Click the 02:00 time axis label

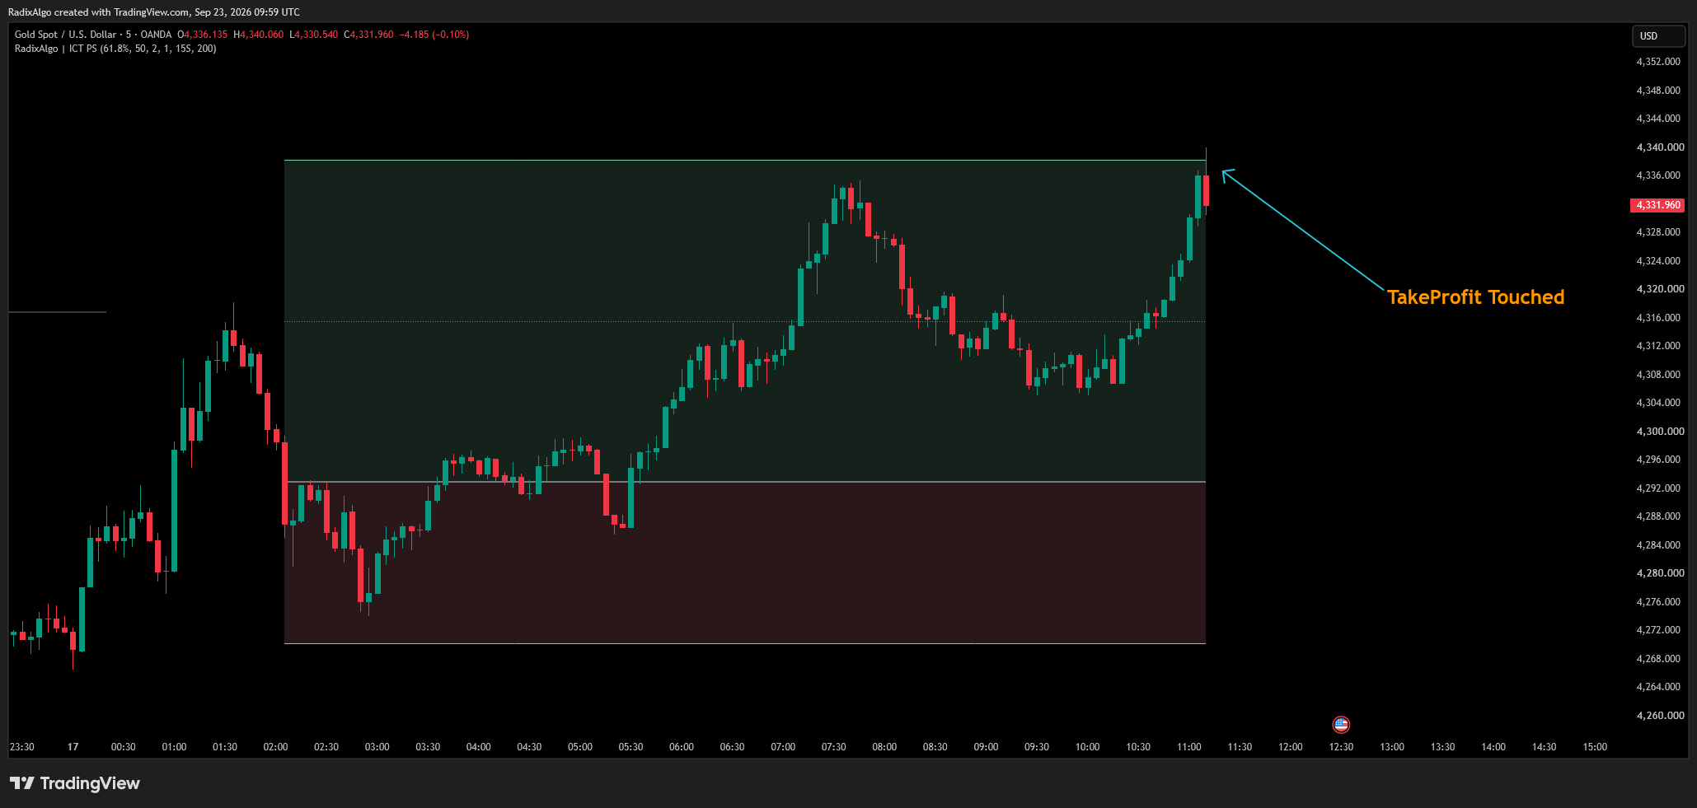[275, 747]
